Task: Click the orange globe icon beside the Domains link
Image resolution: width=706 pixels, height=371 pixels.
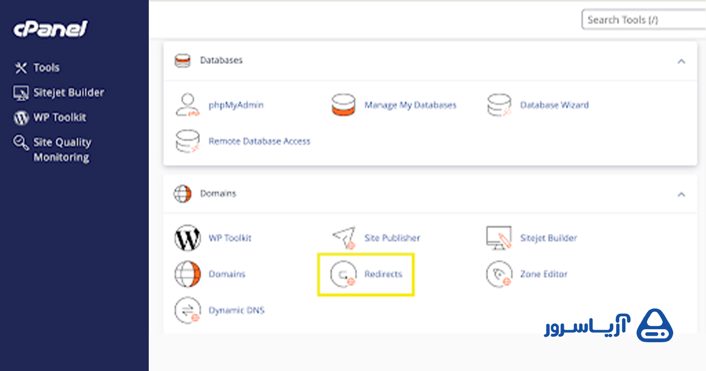Action: [188, 274]
